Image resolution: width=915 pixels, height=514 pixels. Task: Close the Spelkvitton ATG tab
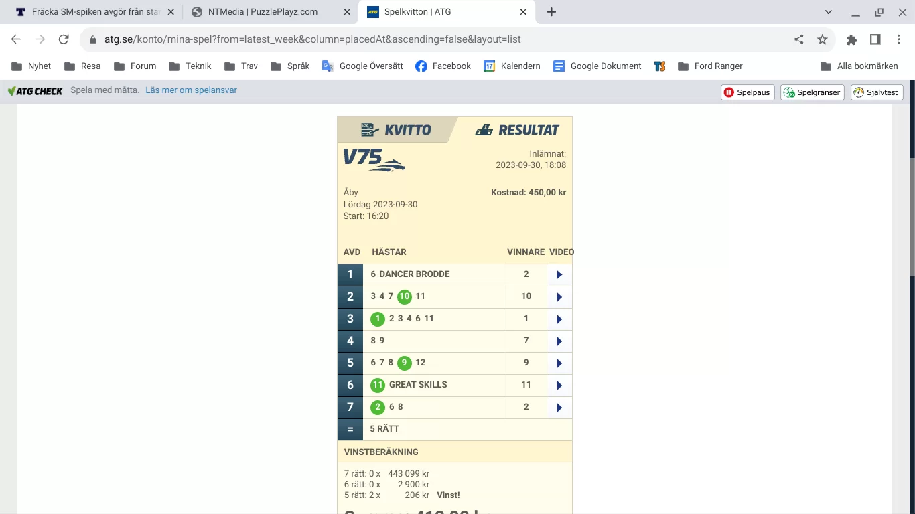tap(523, 12)
